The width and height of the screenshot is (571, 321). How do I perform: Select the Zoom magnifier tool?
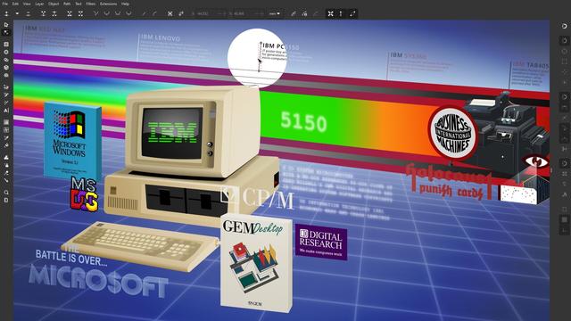pos(6,193)
